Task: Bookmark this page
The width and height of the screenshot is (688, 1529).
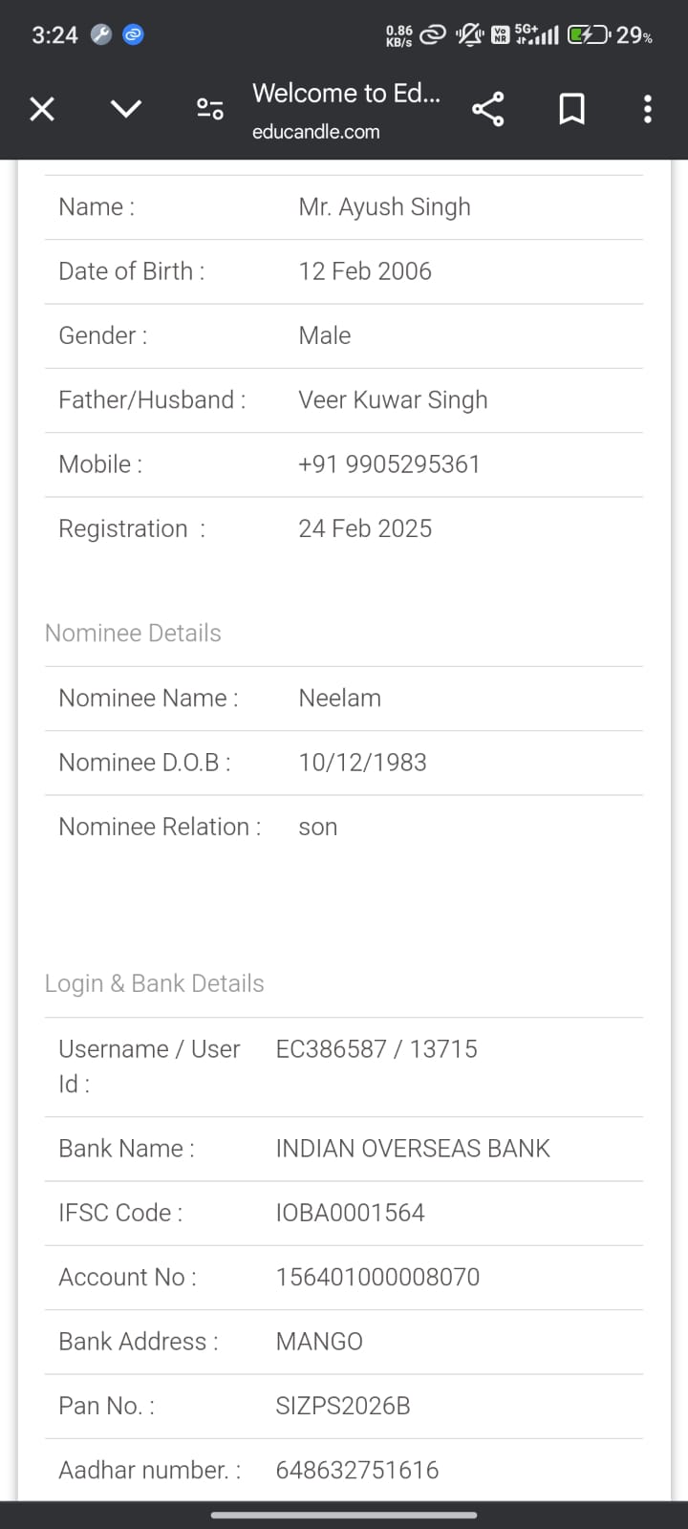Action: pos(571,109)
